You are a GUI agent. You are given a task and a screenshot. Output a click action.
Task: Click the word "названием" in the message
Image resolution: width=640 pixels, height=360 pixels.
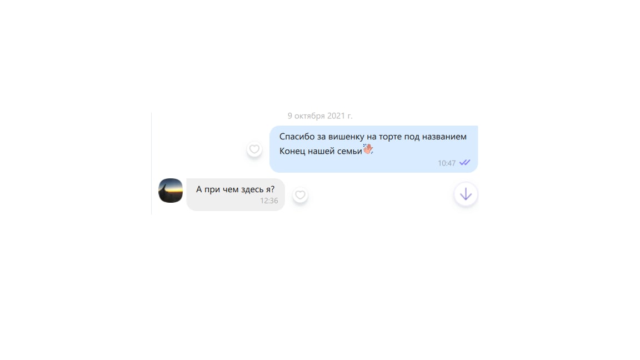[x=444, y=137]
